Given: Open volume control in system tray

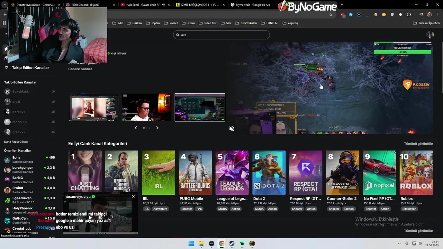Looking at the screenshot, I should click(419, 243).
